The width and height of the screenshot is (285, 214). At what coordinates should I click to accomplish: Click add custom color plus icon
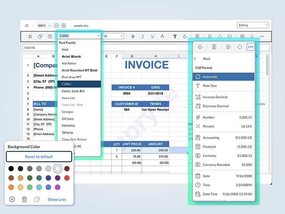pyautogui.click(x=12, y=199)
